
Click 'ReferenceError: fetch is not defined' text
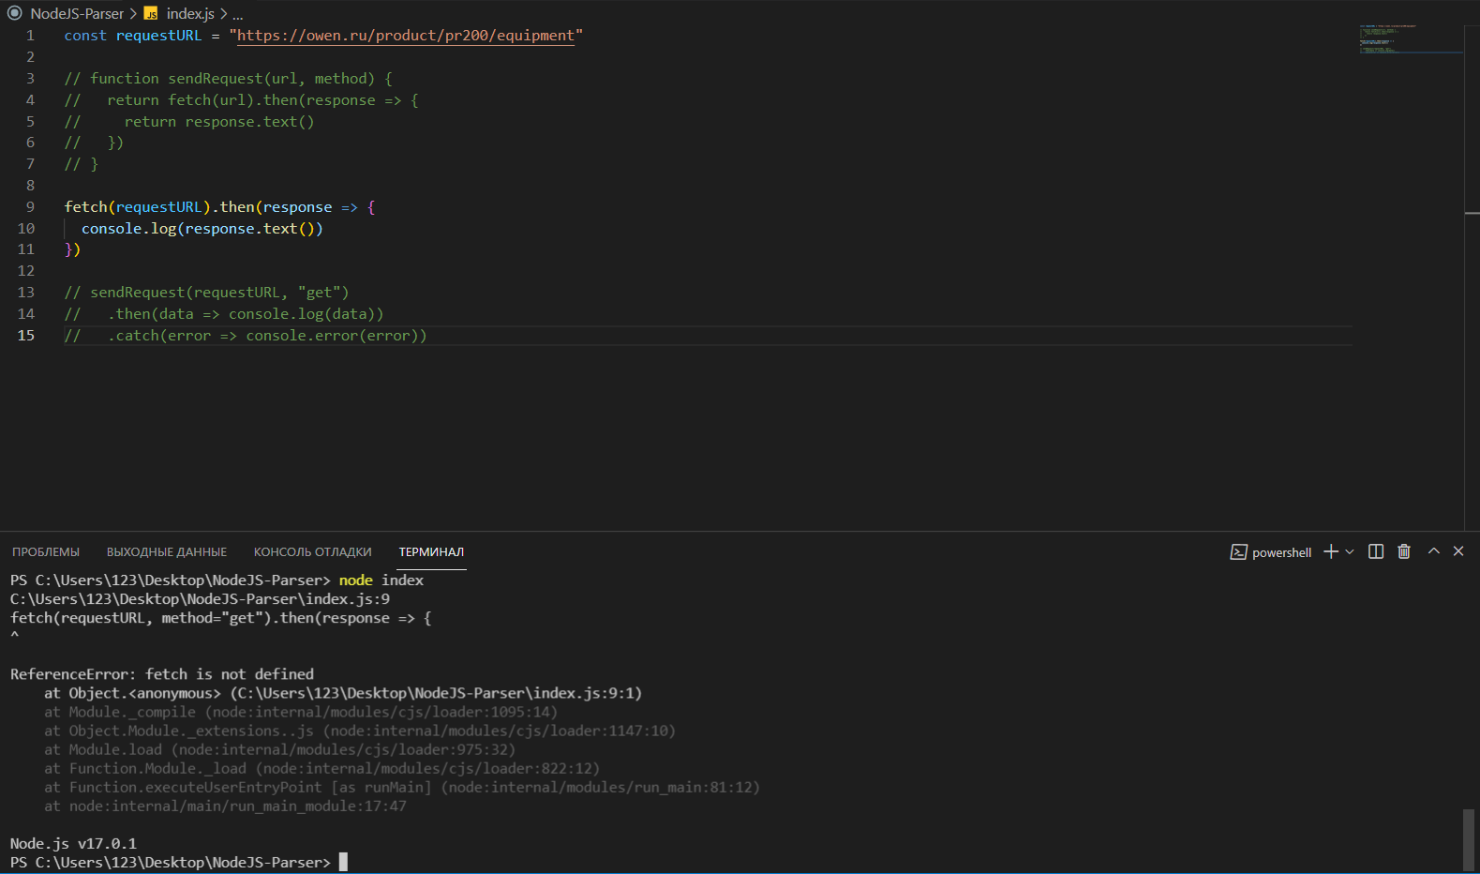click(162, 674)
